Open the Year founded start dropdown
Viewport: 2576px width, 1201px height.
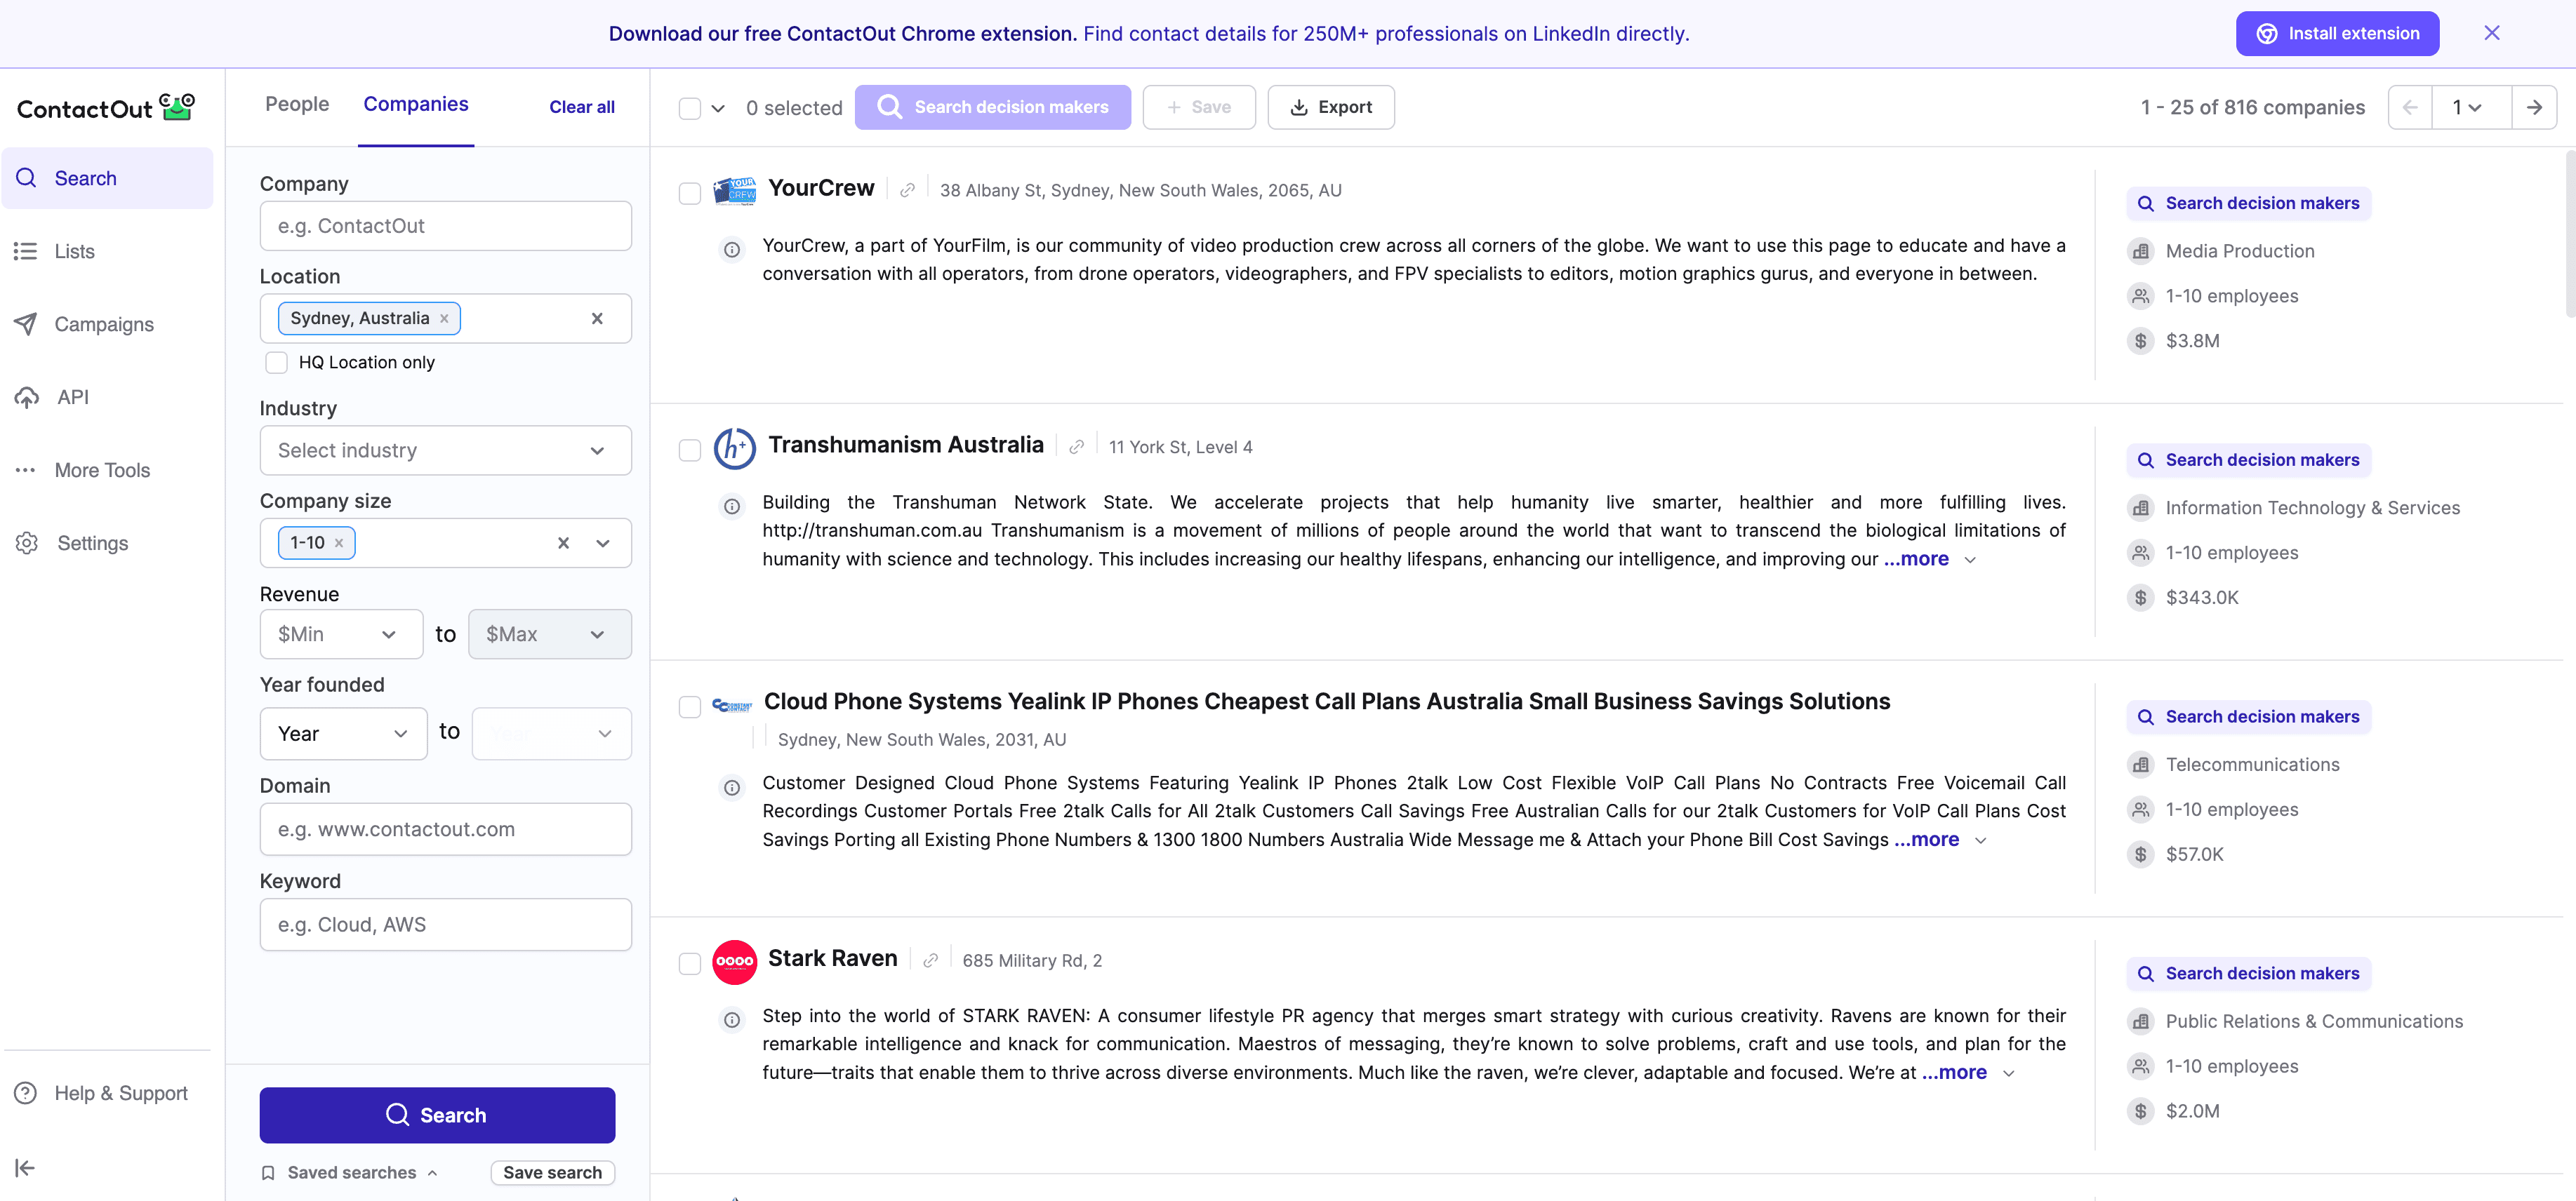pos(343,734)
